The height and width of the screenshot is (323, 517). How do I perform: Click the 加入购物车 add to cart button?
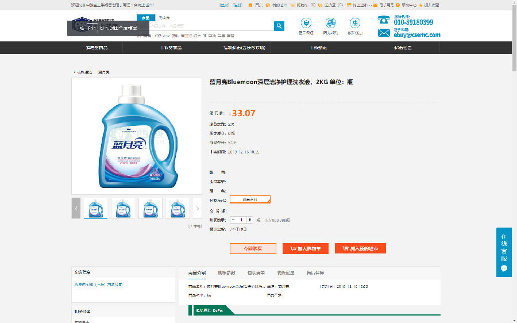coord(306,248)
